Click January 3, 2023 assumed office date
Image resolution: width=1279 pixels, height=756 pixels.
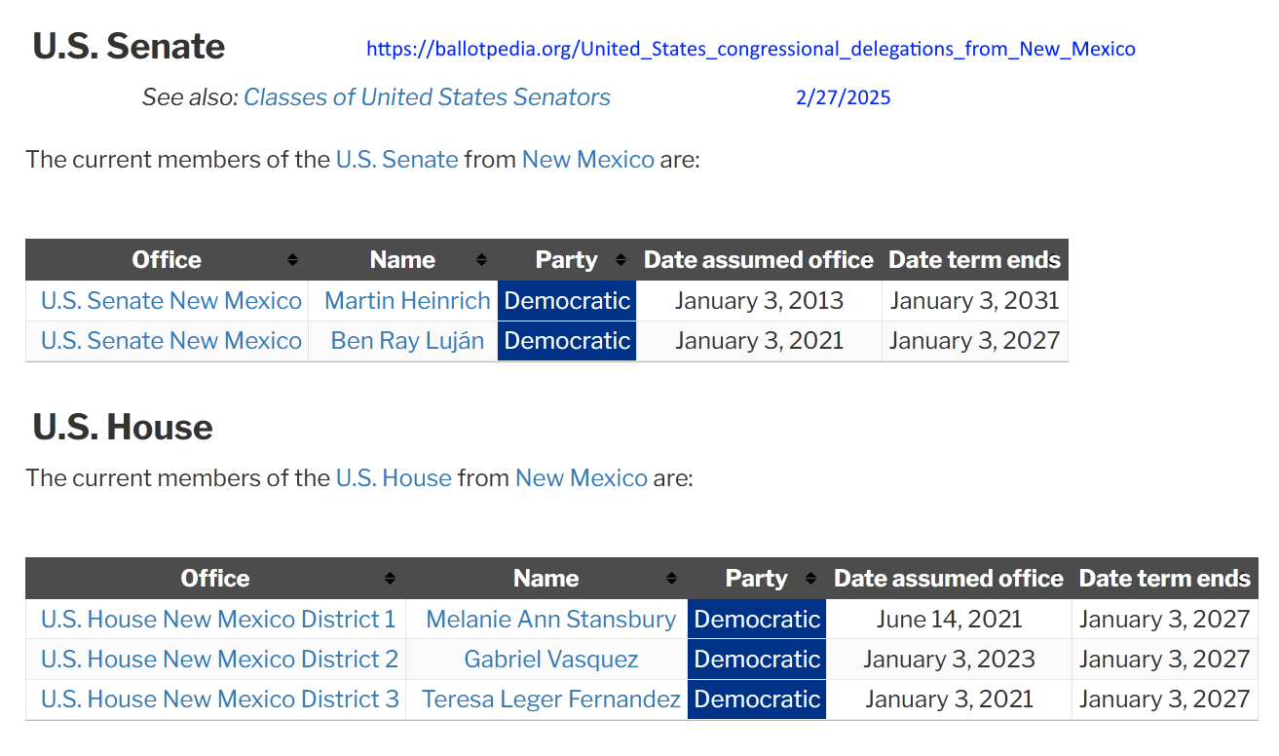[x=949, y=660]
